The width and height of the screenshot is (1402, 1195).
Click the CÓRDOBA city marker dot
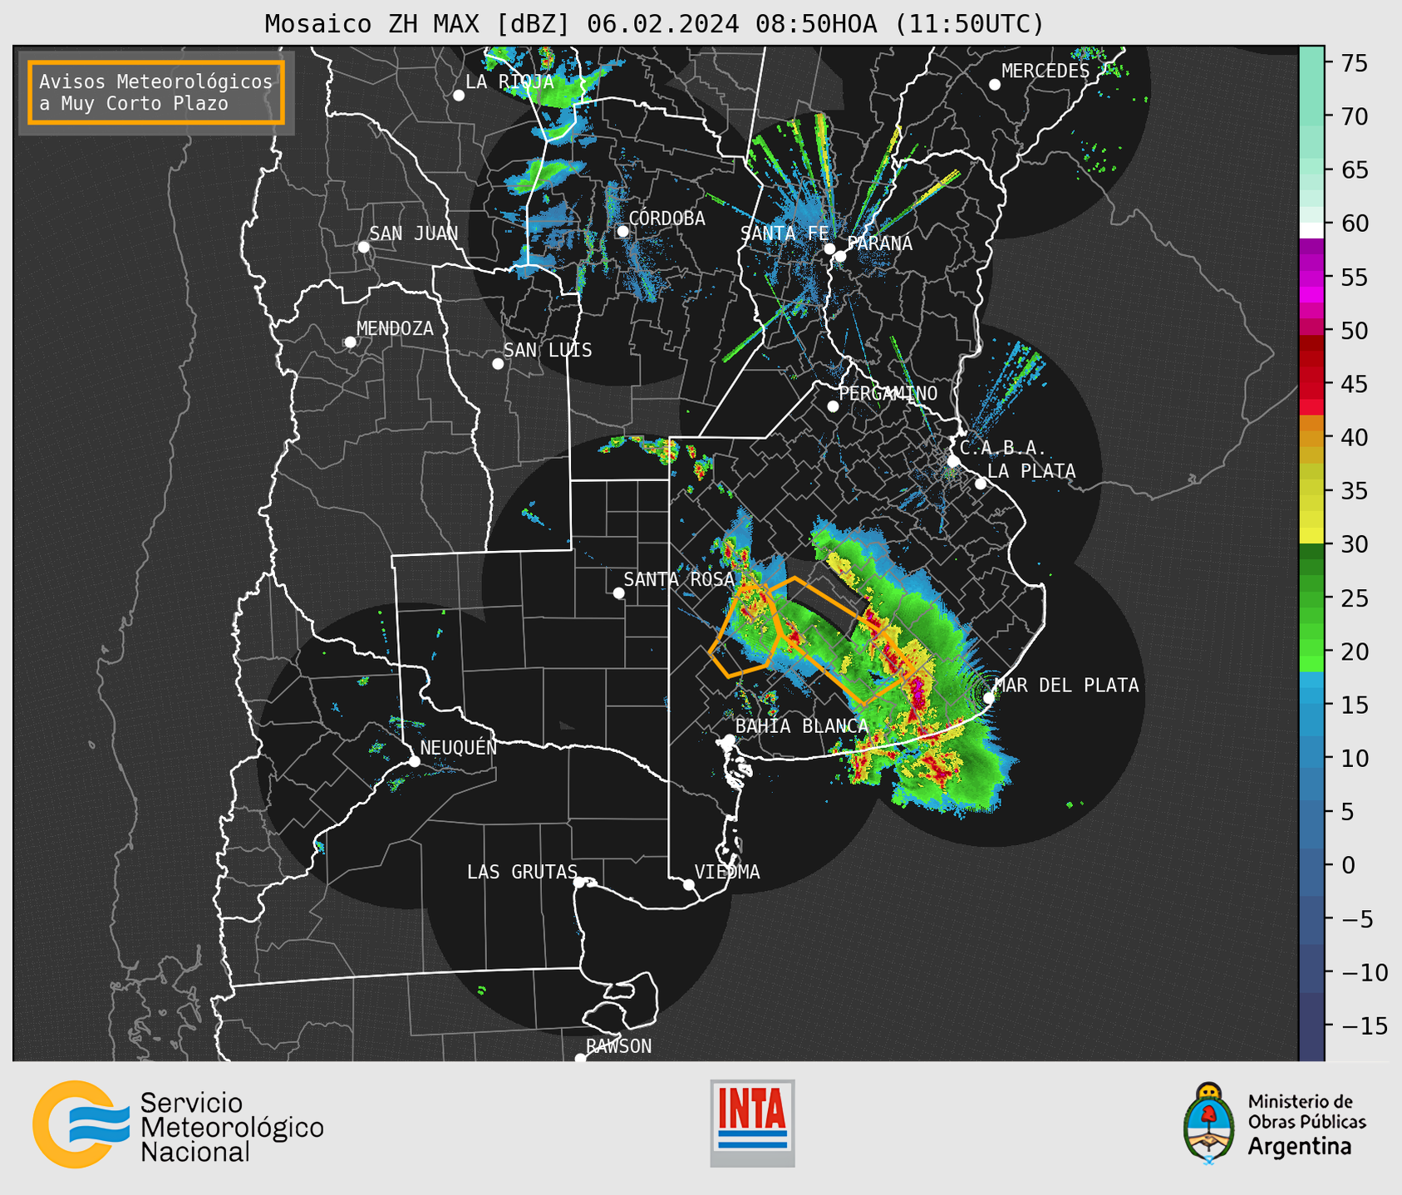(622, 231)
